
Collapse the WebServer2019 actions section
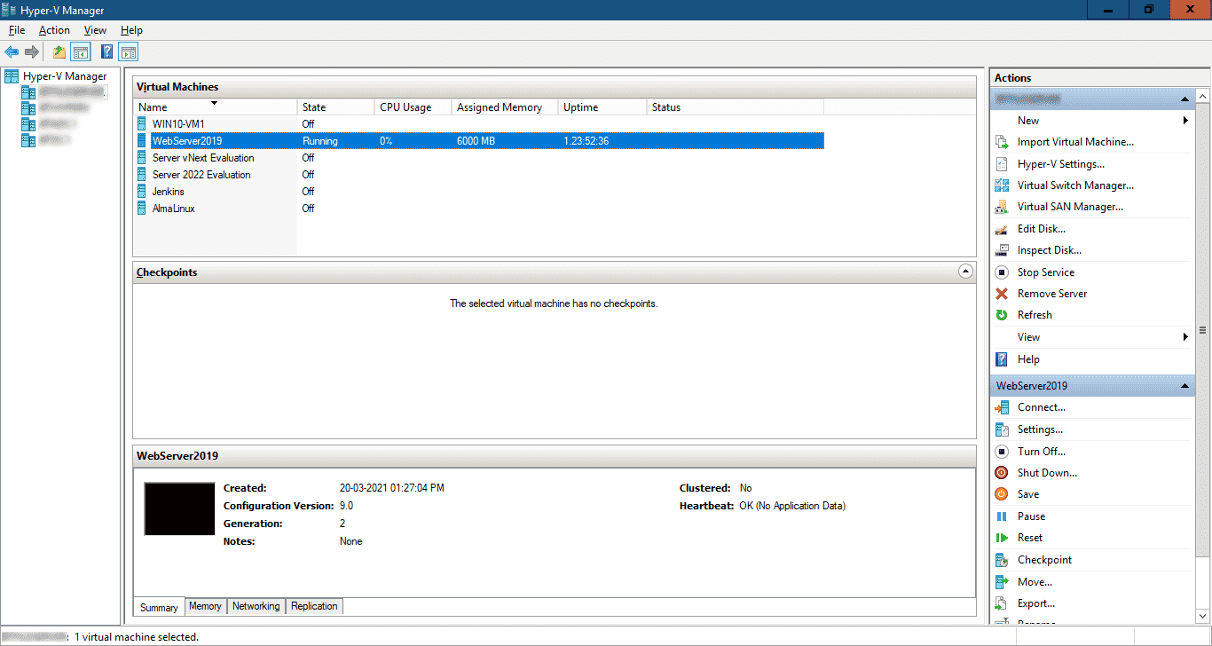click(x=1185, y=385)
